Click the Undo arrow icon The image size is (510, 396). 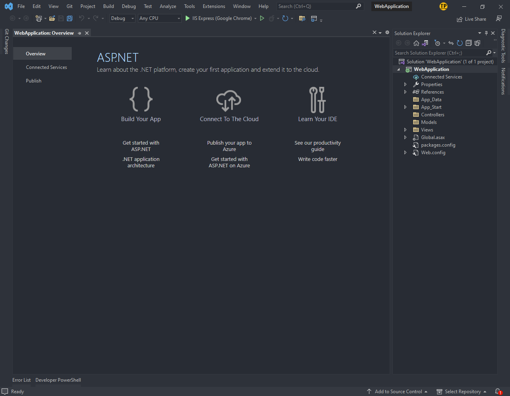(82, 18)
